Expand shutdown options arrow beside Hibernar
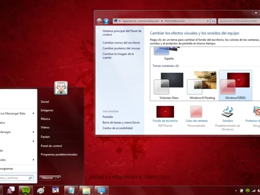The image size is (260, 195). click(58, 178)
